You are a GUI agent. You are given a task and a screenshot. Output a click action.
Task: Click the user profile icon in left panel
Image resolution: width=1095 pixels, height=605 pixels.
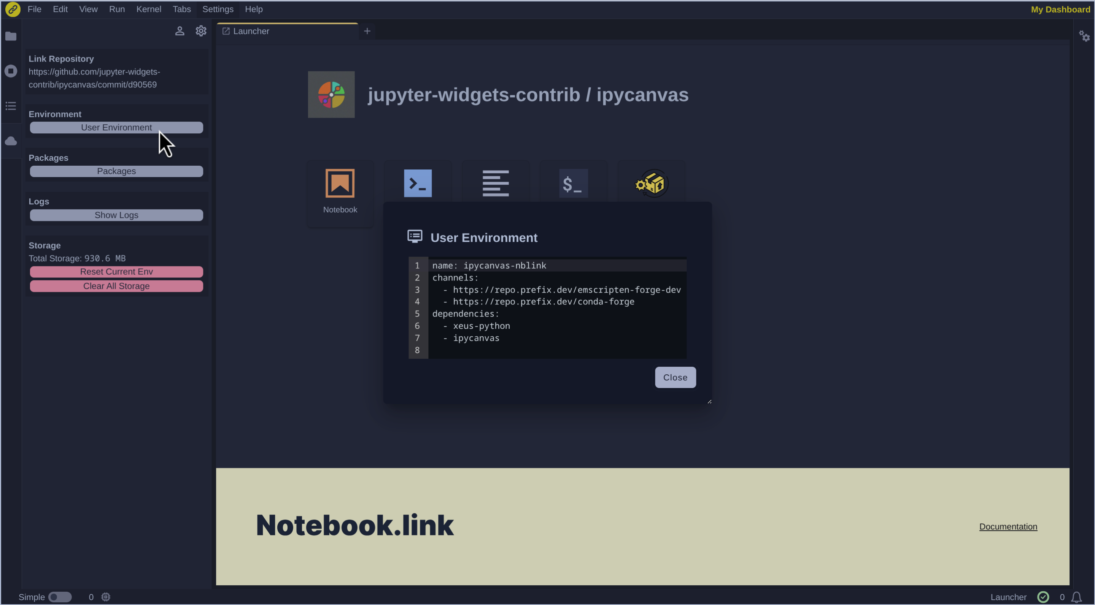tap(180, 30)
